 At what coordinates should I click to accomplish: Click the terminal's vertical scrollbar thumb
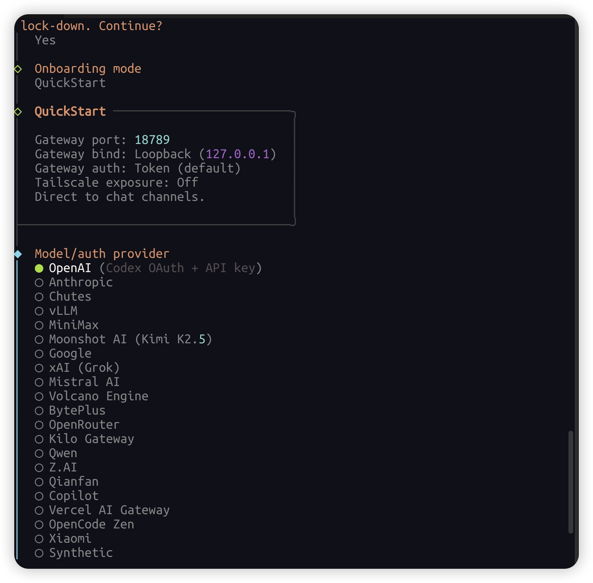[570, 482]
